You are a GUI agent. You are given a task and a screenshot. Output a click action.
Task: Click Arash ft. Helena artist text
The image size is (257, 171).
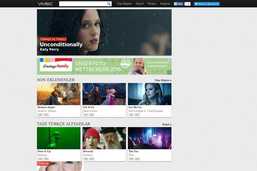point(47,111)
